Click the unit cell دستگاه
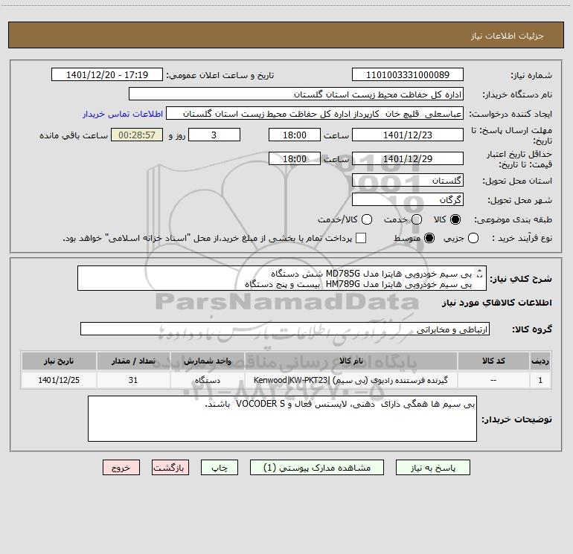The width and height of the screenshot is (573, 554). point(207,380)
